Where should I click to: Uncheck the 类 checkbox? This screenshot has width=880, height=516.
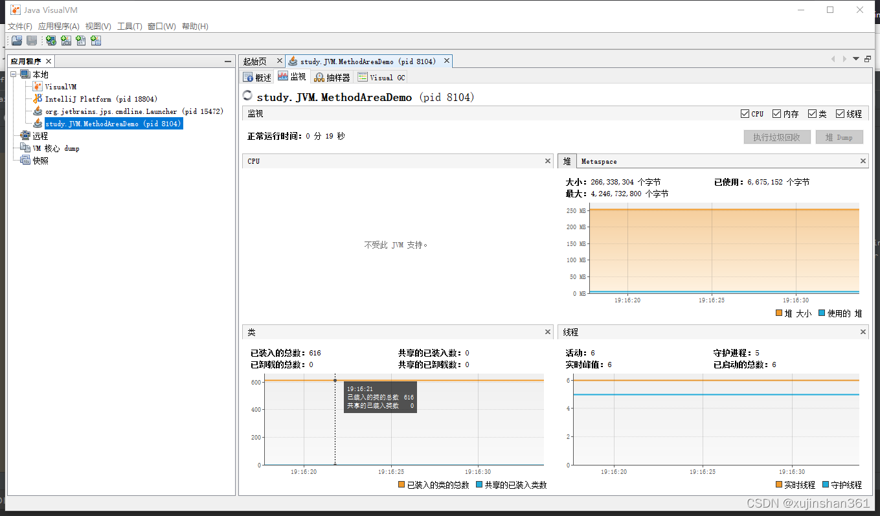click(x=812, y=113)
